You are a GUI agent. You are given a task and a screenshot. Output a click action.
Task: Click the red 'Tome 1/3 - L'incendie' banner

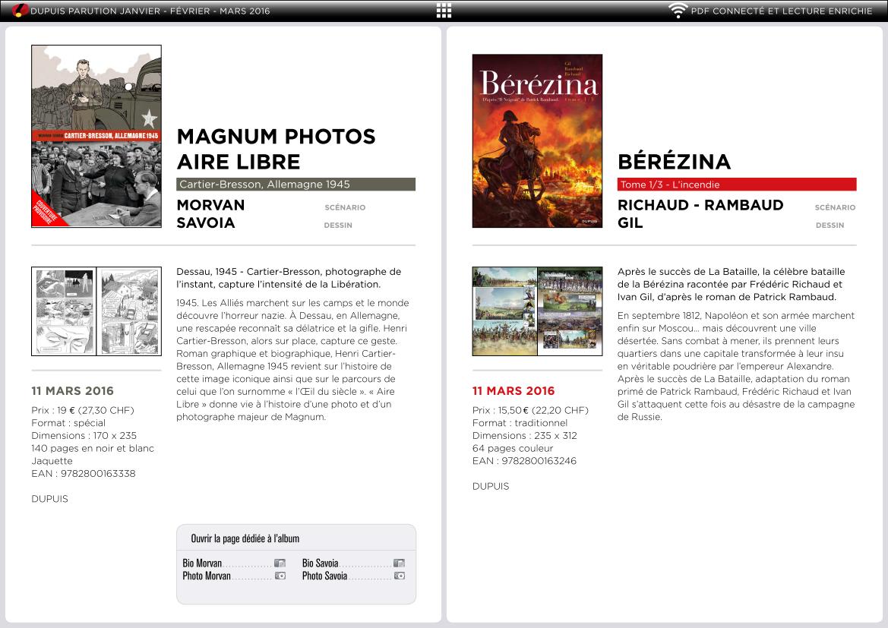[737, 185]
